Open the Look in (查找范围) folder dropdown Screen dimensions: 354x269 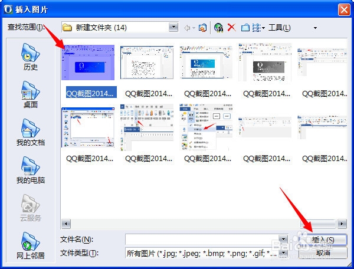pyautogui.click(x=173, y=27)
